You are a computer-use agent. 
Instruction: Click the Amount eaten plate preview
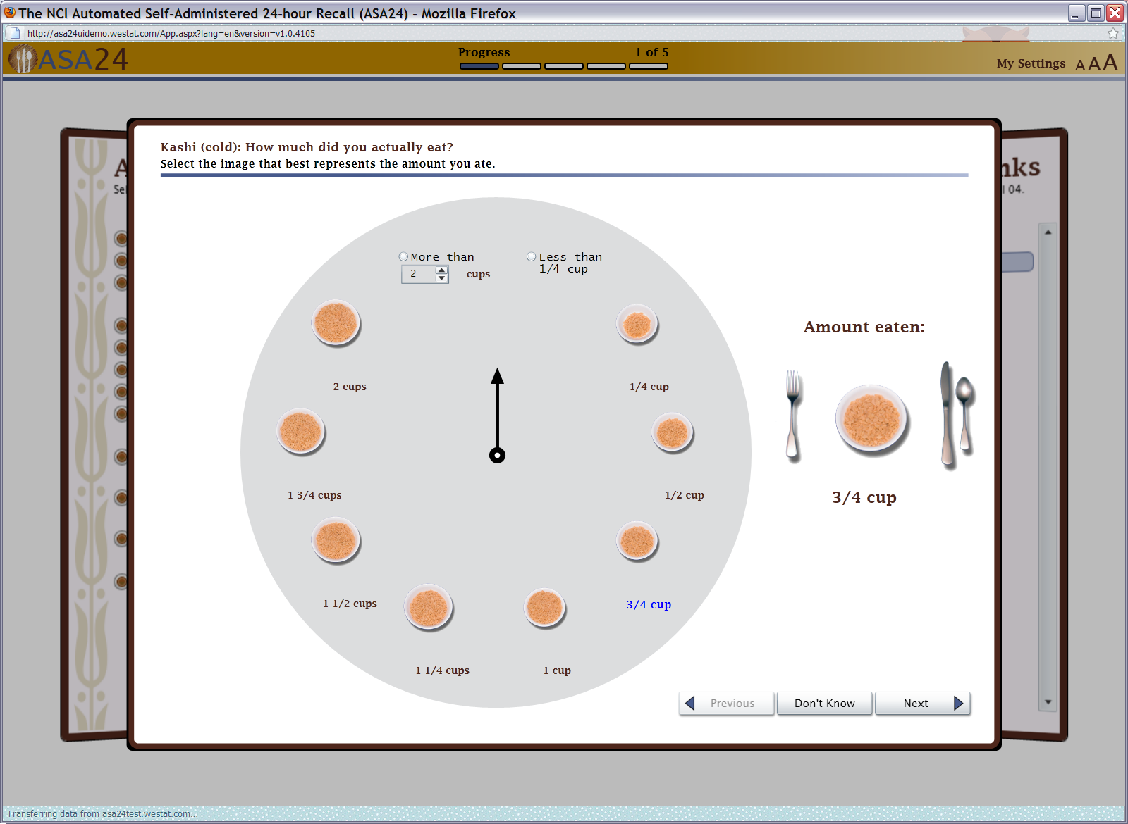(x=872, y=420)
